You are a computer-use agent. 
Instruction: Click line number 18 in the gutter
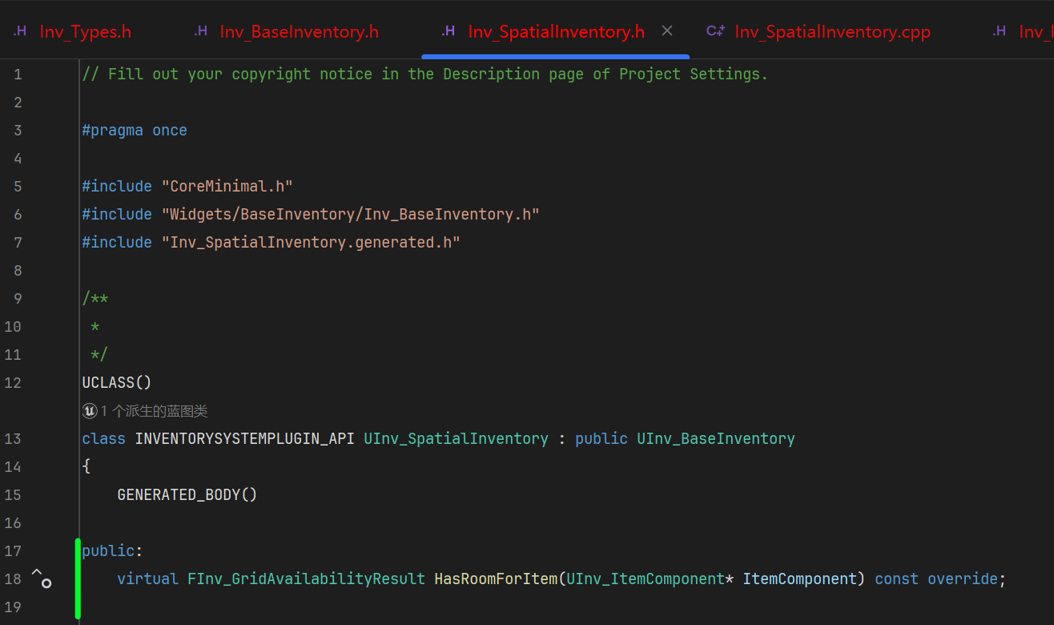[14, 579]
